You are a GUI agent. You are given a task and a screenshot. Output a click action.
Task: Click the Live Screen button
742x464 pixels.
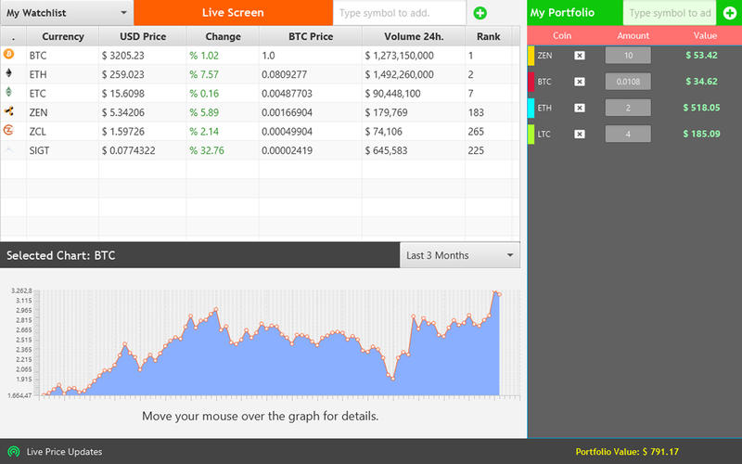(x=233, y=13)
